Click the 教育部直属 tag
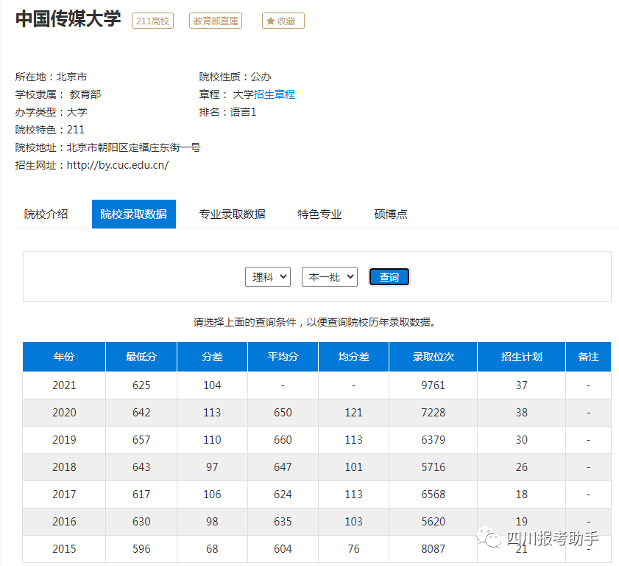The image size is (619, 566). [216, 21]
